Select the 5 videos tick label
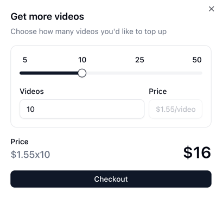 pos(25,60)
